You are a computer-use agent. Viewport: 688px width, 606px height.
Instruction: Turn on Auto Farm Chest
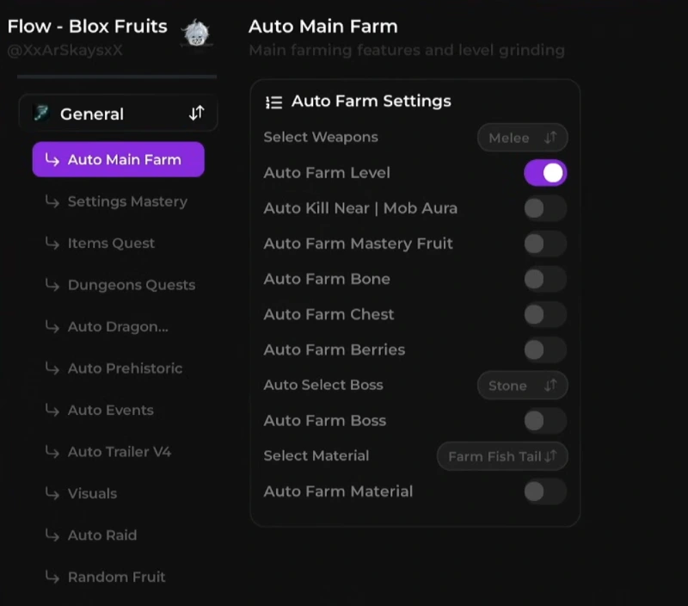click(544, 315)
